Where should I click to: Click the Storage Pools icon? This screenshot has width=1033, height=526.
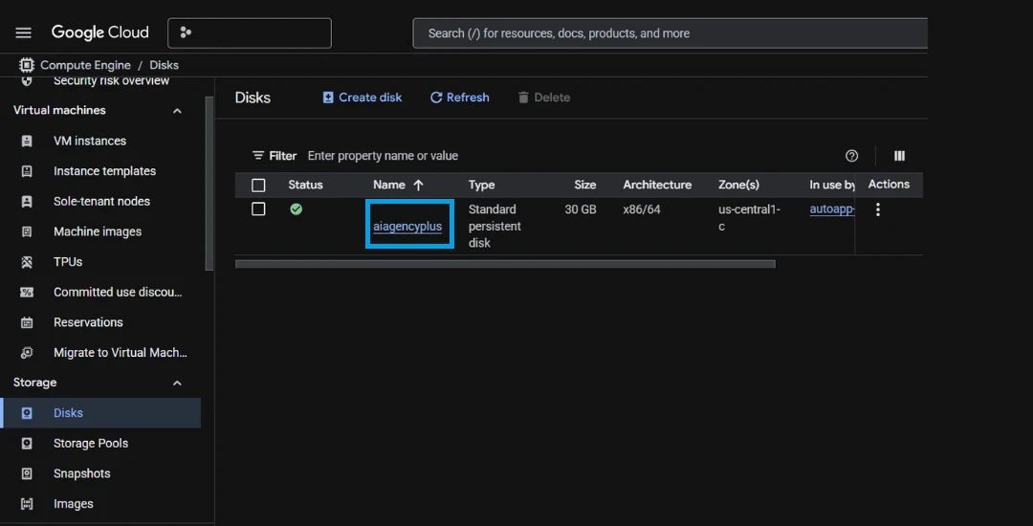click(x=27, y=444)
